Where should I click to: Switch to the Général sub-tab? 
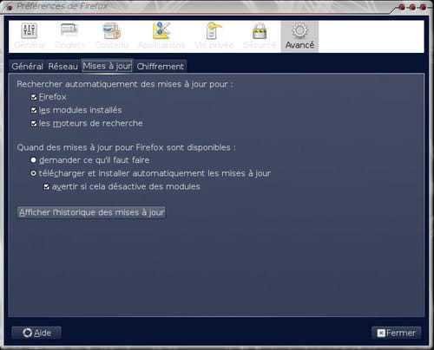click(27, 67)
